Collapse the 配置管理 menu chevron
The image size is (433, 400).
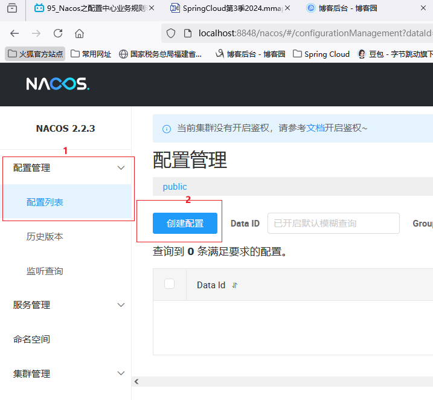click(x=121, y=168)
